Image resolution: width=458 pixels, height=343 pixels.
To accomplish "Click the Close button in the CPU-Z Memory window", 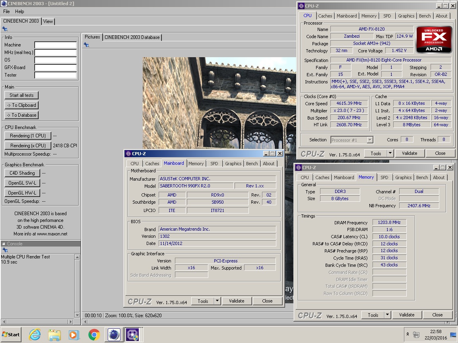I will click(x=437, y=315).
